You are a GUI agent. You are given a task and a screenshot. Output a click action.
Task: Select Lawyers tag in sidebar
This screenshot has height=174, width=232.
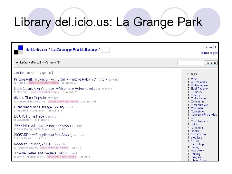coord(196,157)
